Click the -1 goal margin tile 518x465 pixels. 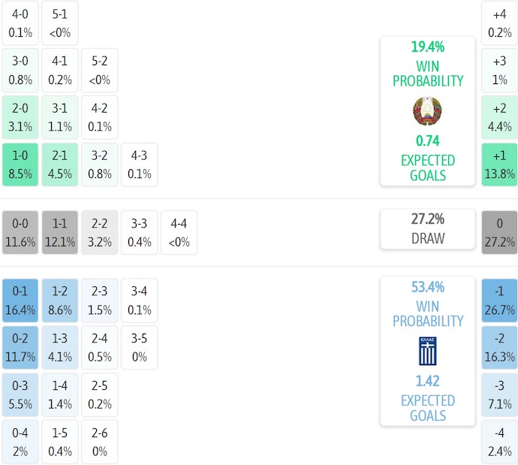499,300
